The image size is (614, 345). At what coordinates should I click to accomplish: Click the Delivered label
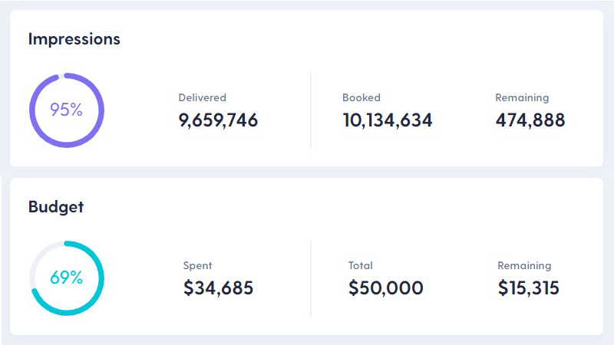point(202,98)
